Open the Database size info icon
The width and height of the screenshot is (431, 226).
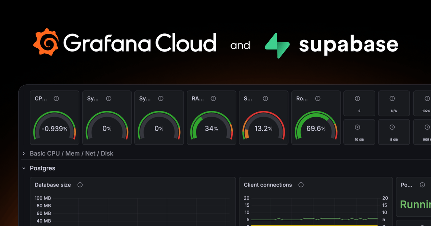[80, 185]
